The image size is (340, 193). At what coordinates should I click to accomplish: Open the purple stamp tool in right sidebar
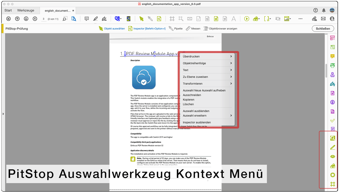coord(332,75)
